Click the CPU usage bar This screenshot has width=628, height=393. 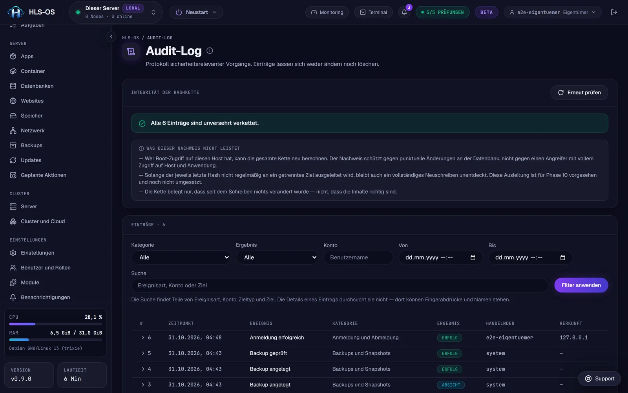point(56,324)
